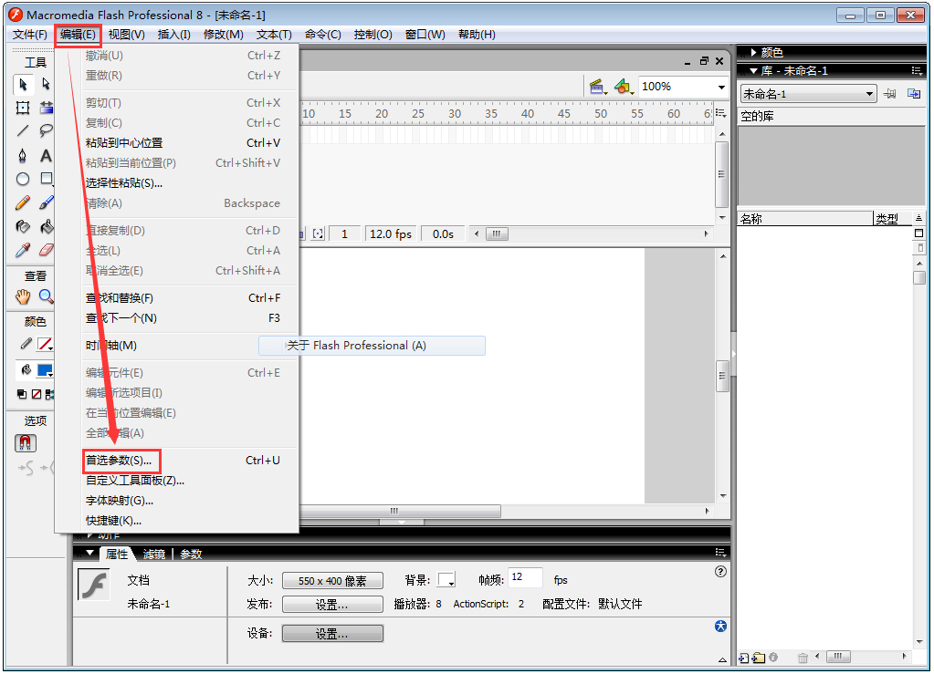
Task: Select the Oval tool
Action: (x=24, y=179)
